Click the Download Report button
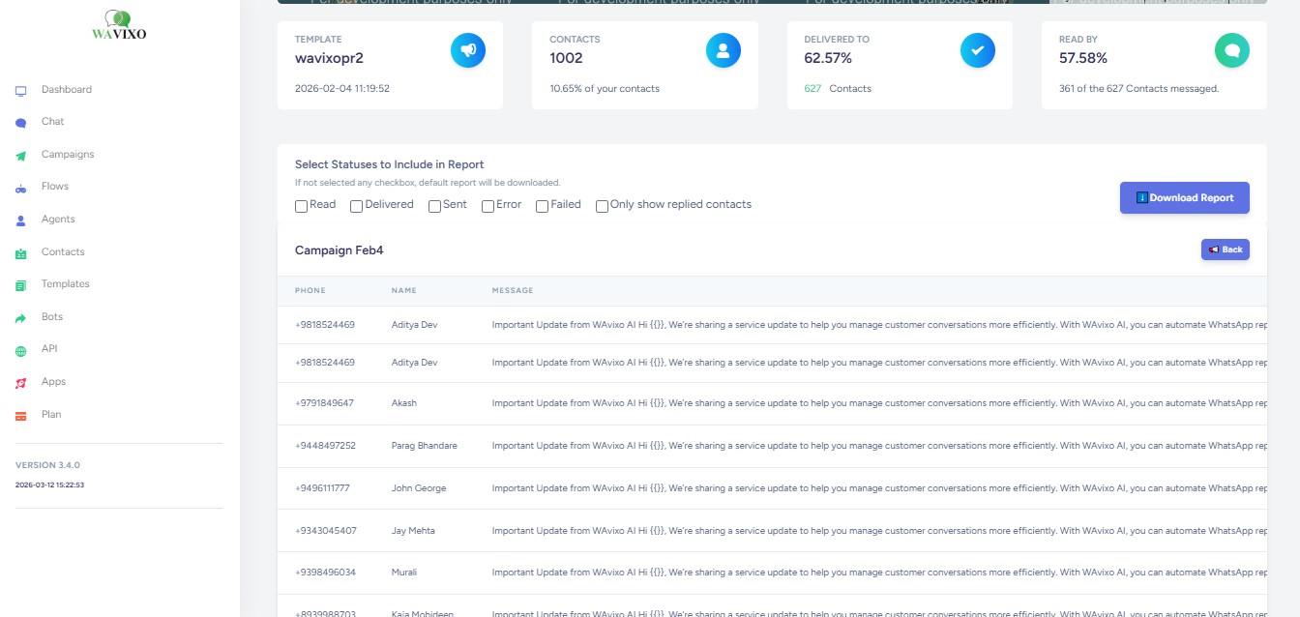This screenshot has height=617, width=1300. click(1184, 198)
